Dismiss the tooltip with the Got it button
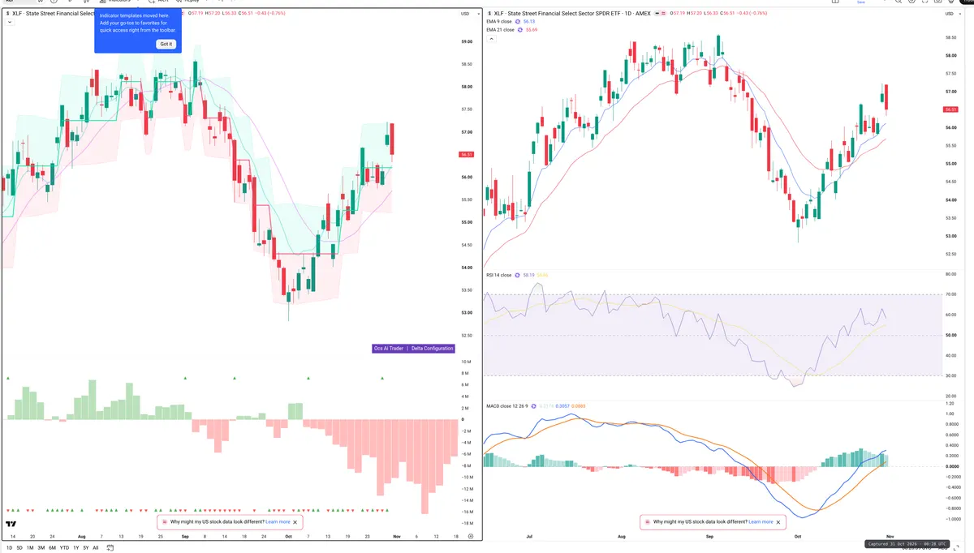The width and height of the screenshot is (974, 553). click(x=166, y=44)
